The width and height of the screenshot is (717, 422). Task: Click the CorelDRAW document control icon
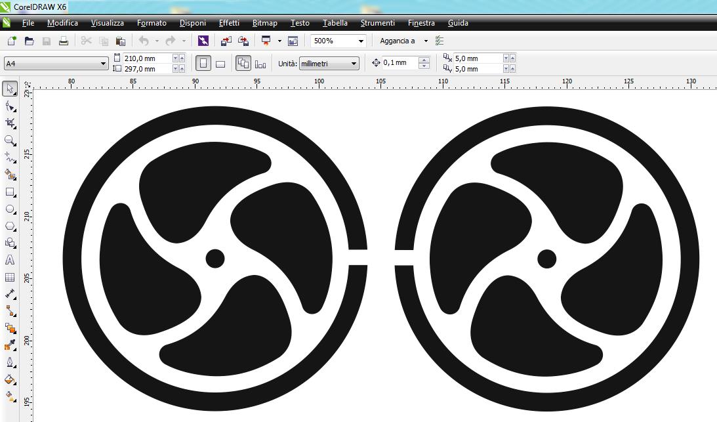click(x=7, y=23)
